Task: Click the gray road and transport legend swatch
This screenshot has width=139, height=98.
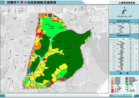Action: [x=127, y=80]
